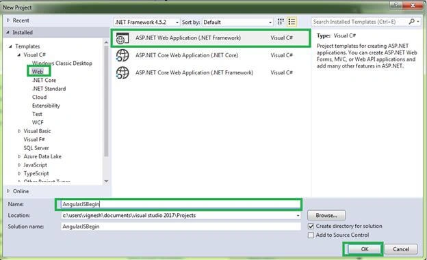Enable Add to Source Control checkbox

coord(311,235)
